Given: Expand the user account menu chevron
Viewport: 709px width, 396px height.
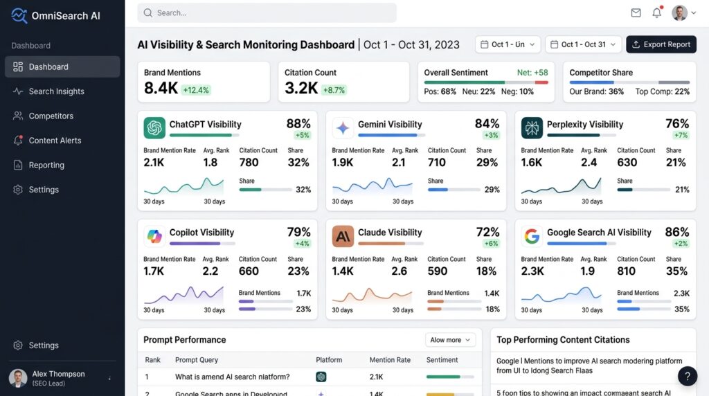Looking at the screenshot, I should coord(693,12).
